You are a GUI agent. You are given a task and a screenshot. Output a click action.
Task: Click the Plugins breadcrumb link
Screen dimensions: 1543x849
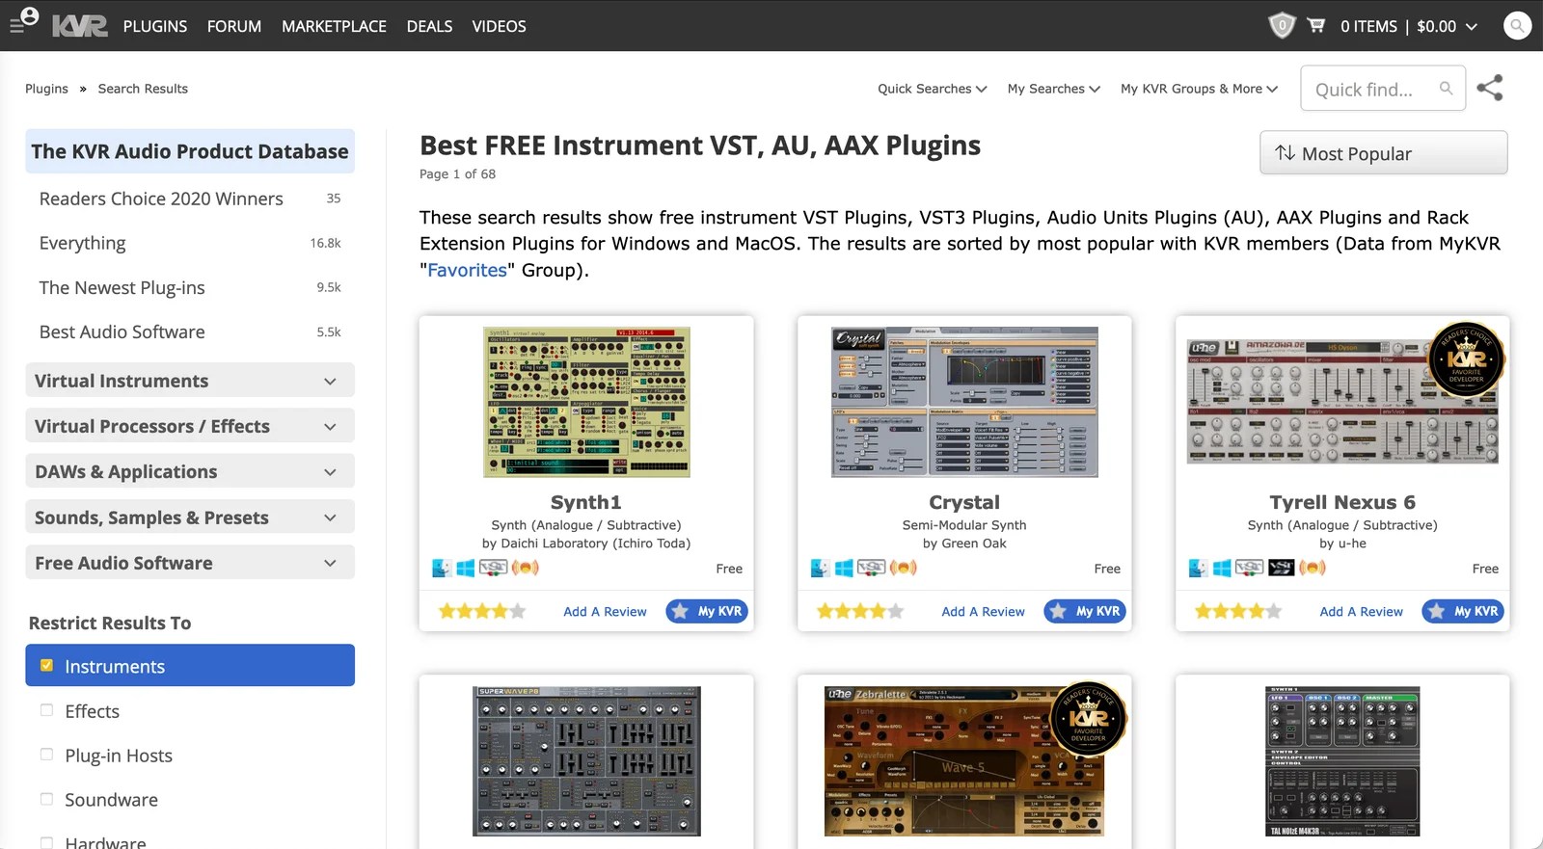(46, 89)
